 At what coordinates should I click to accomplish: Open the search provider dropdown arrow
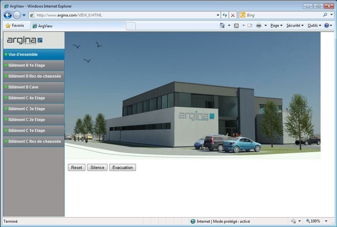pos(331,15)
